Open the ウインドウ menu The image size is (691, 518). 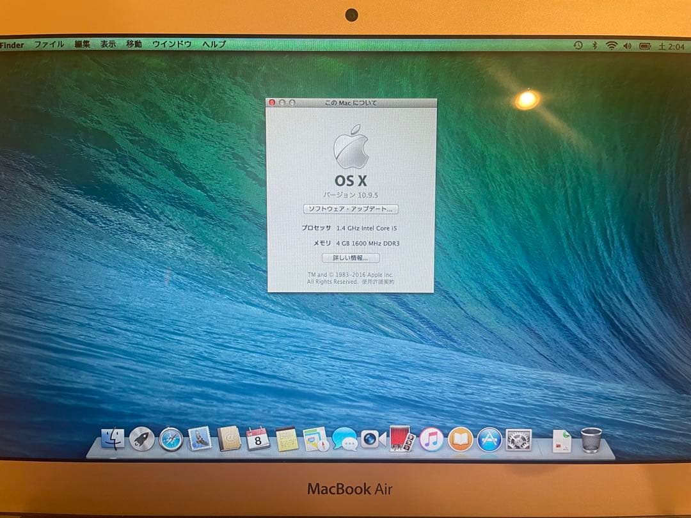(x=172, y=44)
